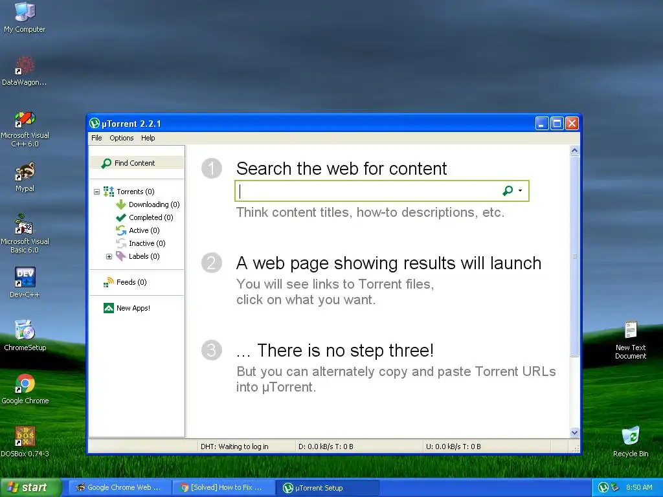The image size is (663, 497).
Task: Open the Windows start menu
Action: (x=30, y=487)
